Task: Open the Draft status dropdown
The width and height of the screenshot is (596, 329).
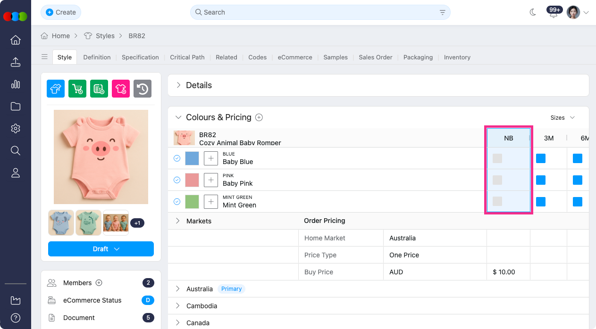Action: (101, 249)
